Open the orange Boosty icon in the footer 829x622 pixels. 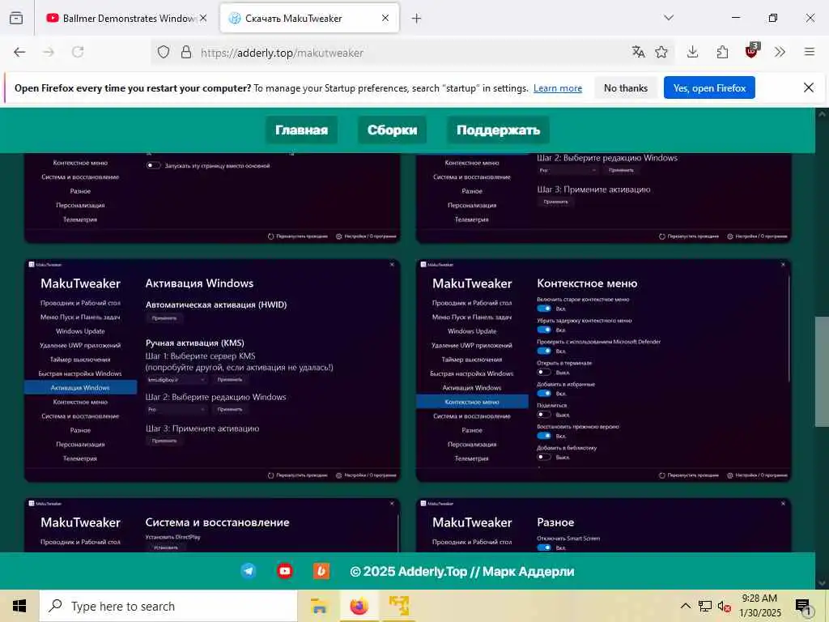tap(321, 571)
